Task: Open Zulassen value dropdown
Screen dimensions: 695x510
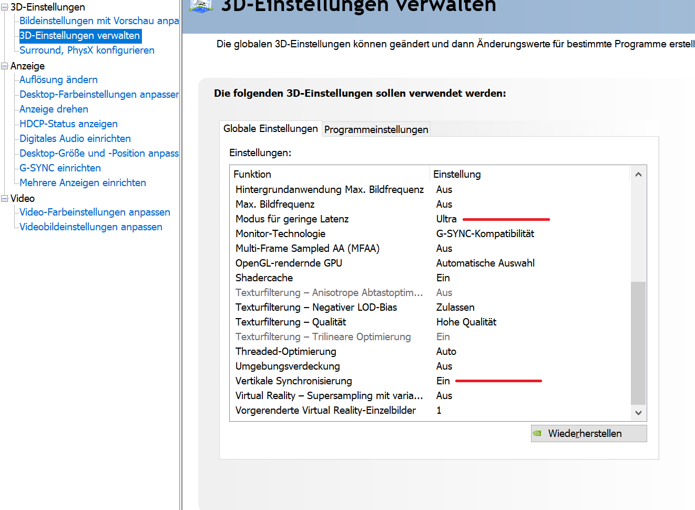Action: [455, 307]
